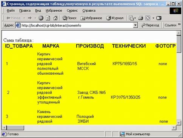Click 'none' in the КРЭУ75/1350/25 row
Viewport: 183px width, 138px height.
(162, 98)
